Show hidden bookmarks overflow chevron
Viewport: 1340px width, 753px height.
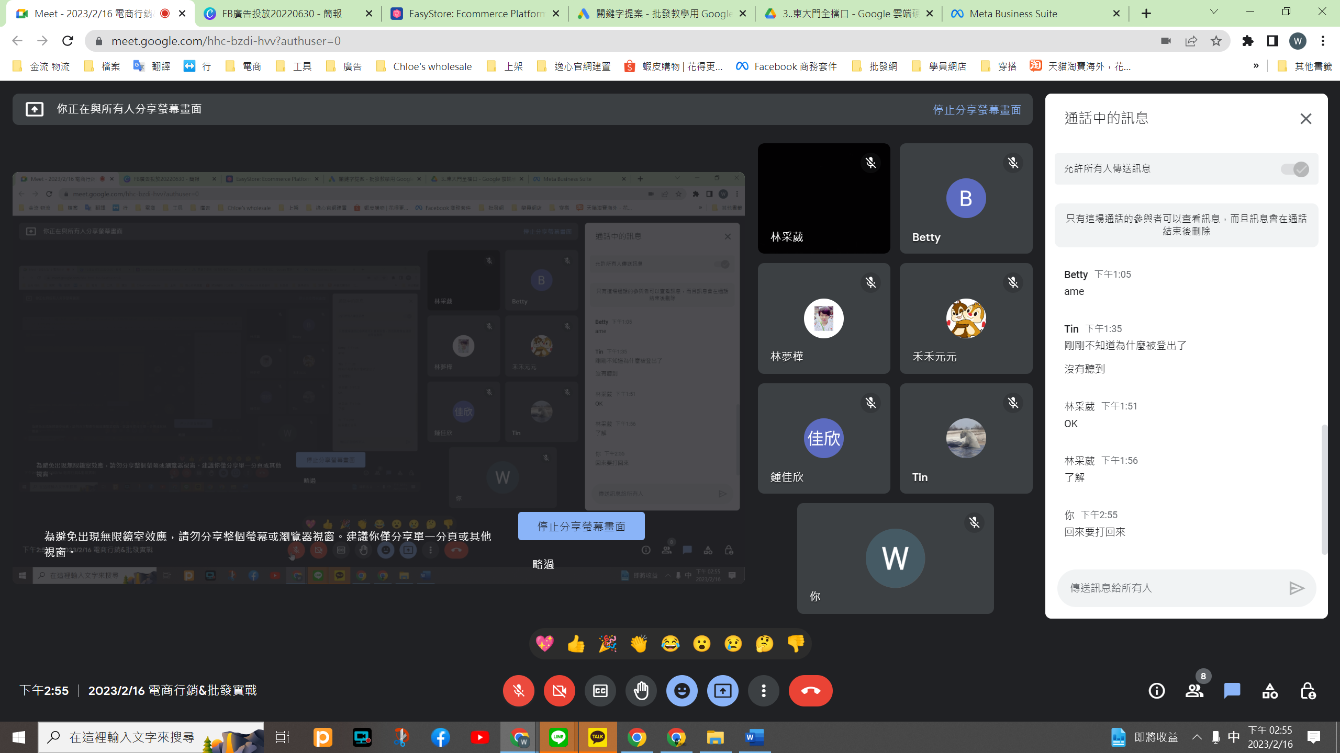(1256, 66)
